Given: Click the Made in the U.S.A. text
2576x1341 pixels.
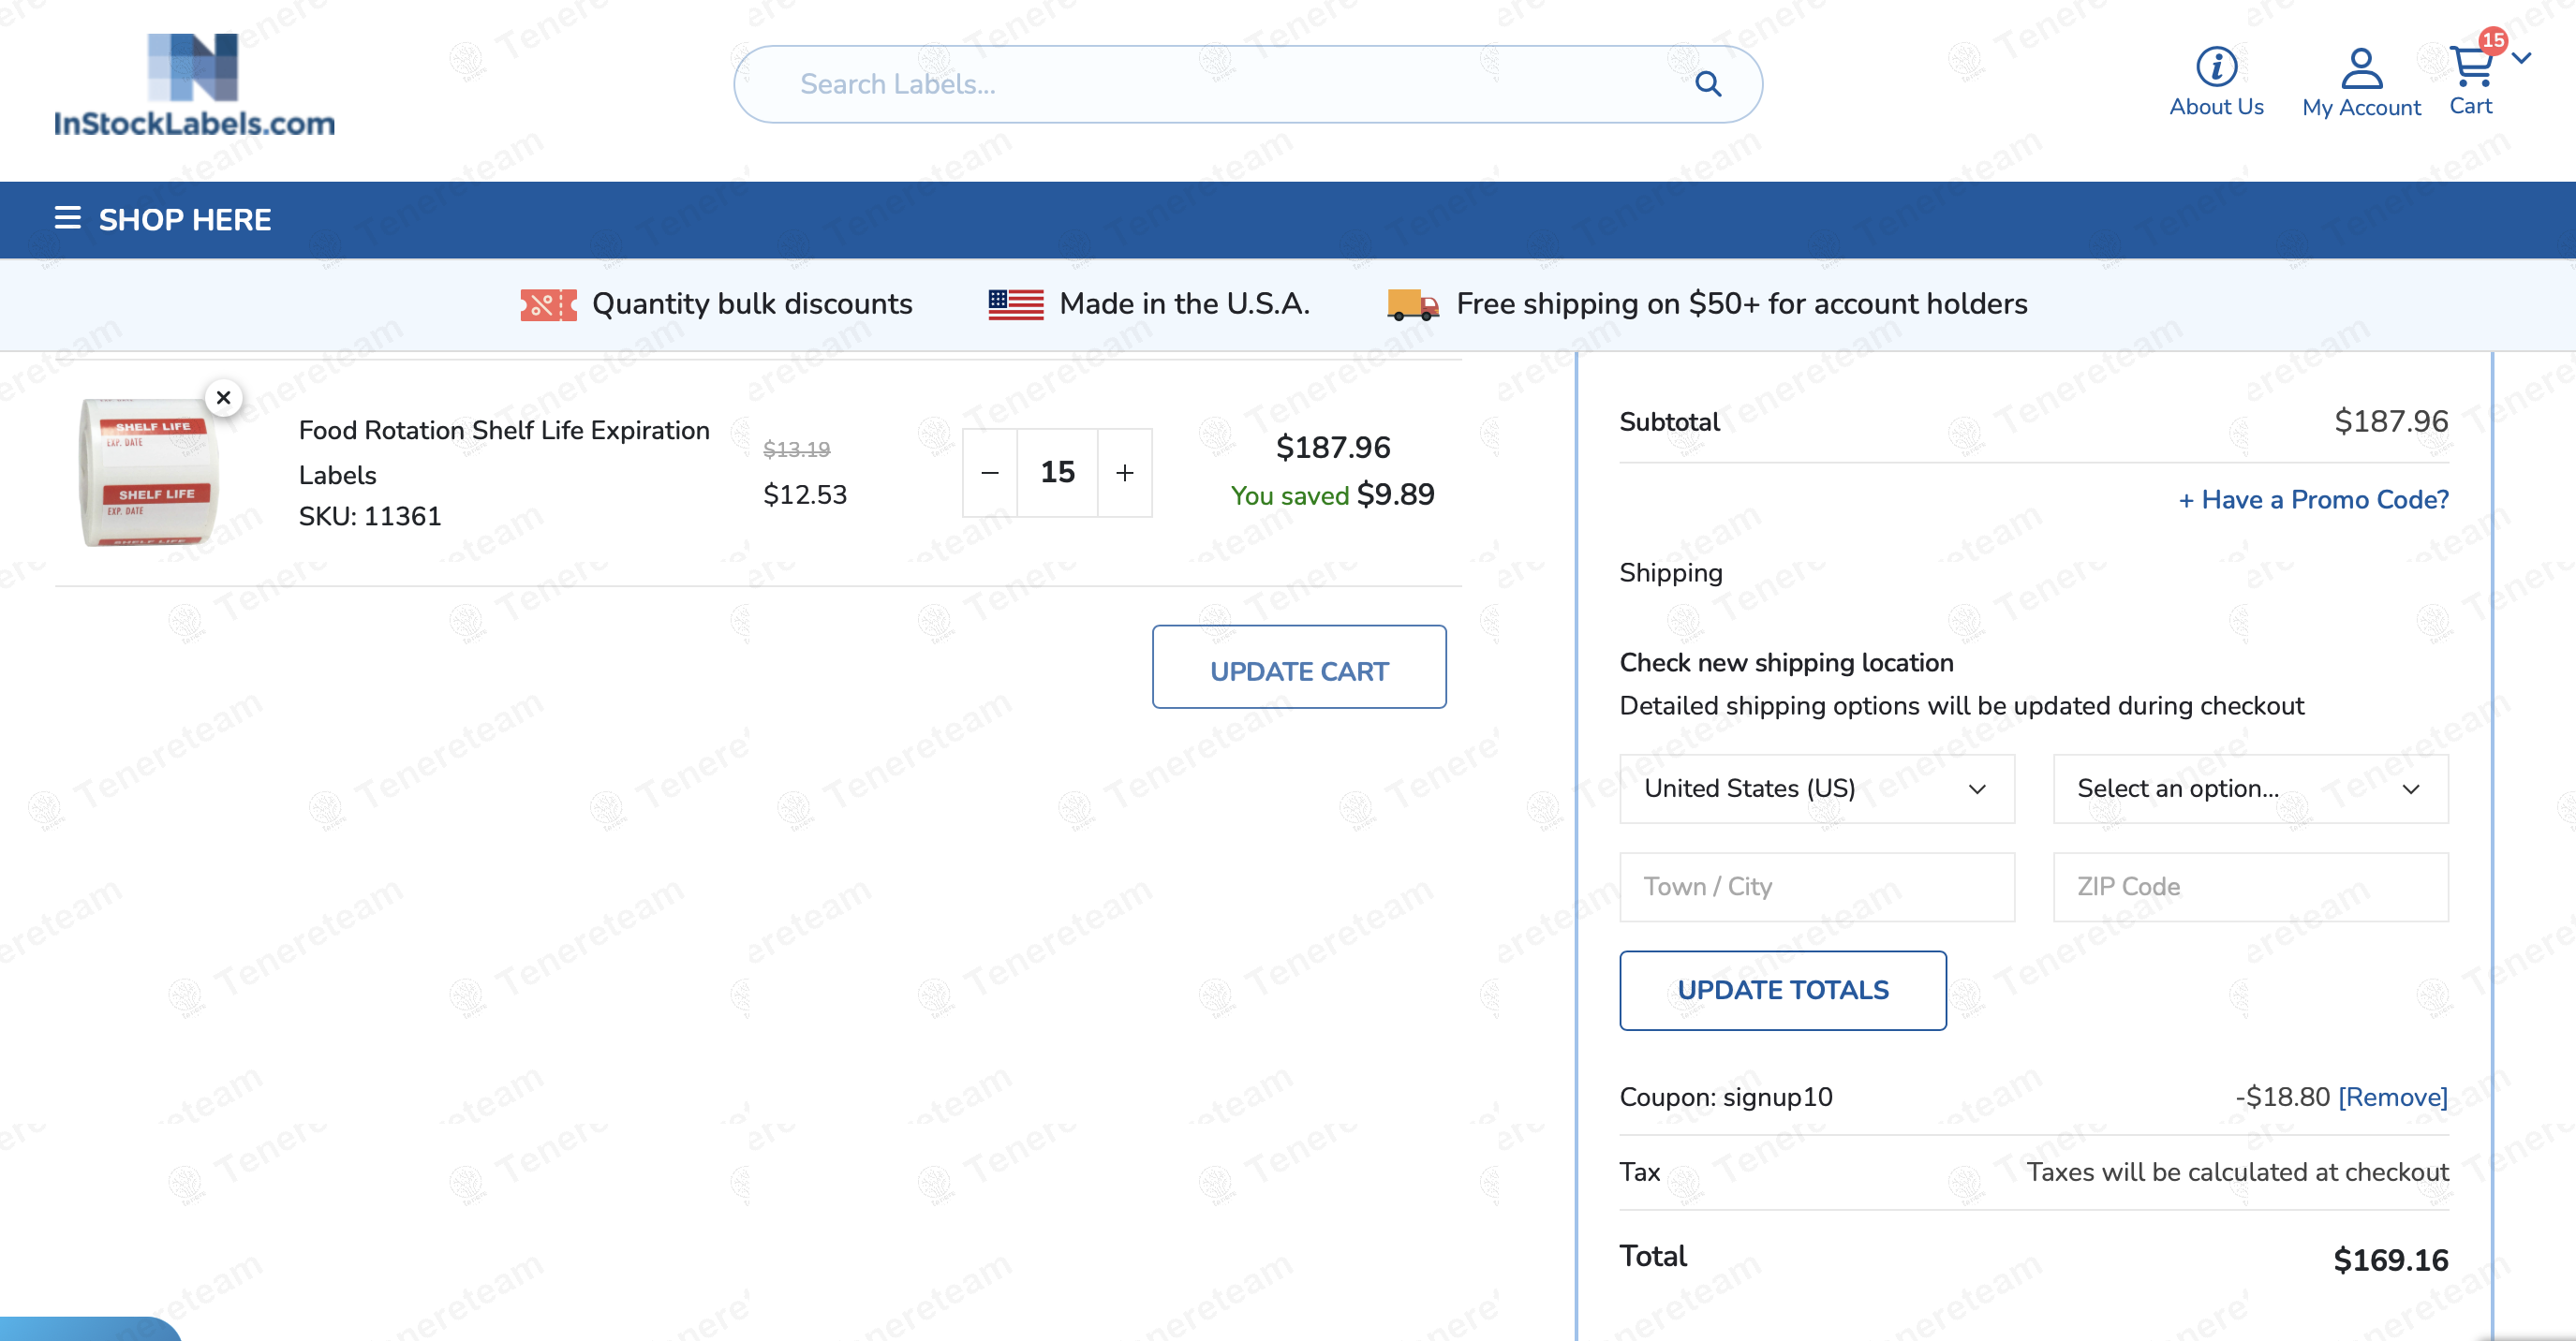Looking at the screenshot, I should 1184,304.
